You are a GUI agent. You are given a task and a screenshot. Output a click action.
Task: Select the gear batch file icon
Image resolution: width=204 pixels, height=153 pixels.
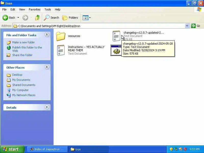(116, 50)
